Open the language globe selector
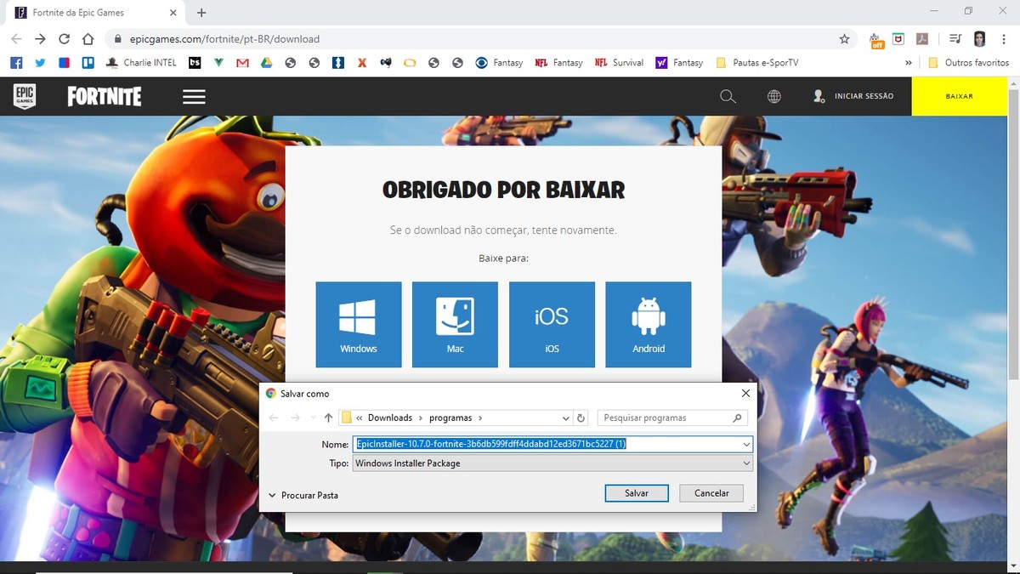The height and width of the screenshot is (574, 1020). point(774,96)
